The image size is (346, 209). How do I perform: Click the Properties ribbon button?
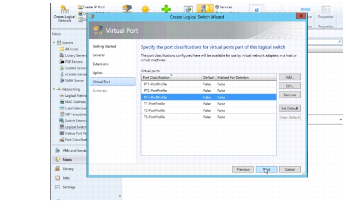[326, 13]
